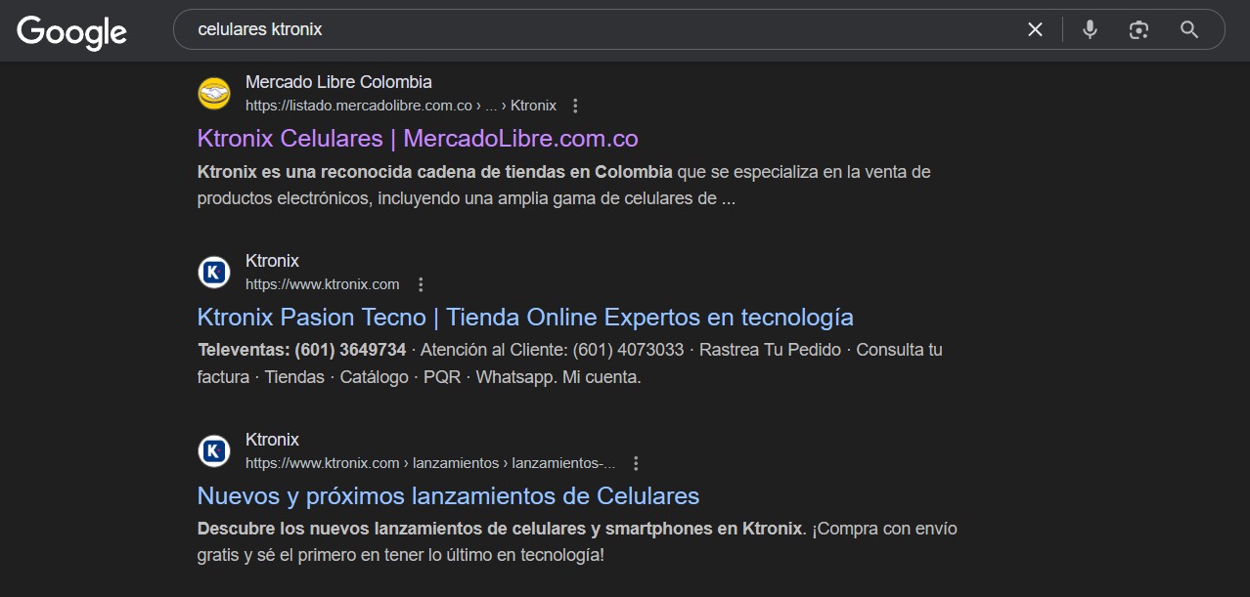Clear the search box with the X icon
The image size is (1250, 597).
(1035, 29)
